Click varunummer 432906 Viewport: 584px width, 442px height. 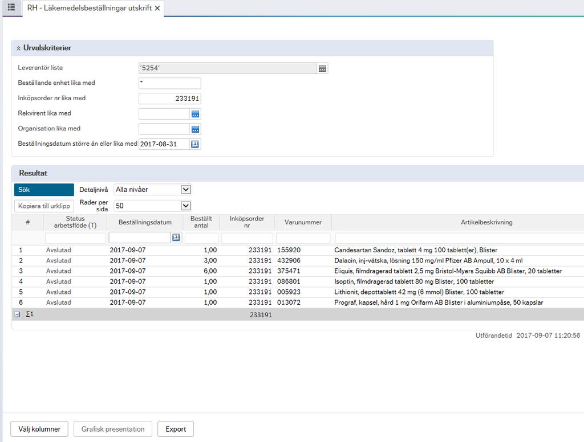(289, 260)
